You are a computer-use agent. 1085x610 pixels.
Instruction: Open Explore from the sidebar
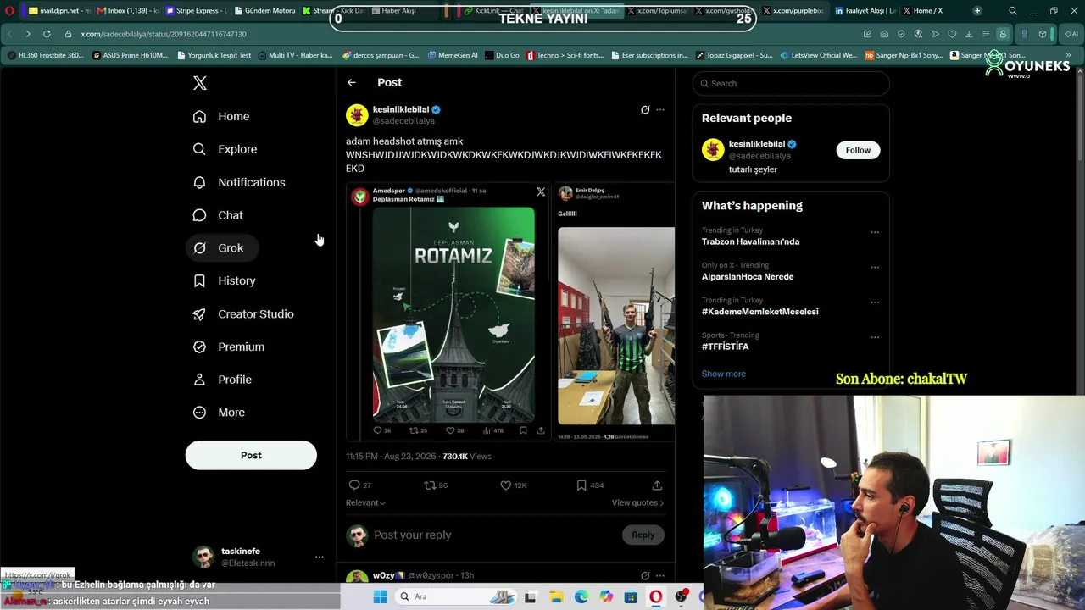click(225, 149)
